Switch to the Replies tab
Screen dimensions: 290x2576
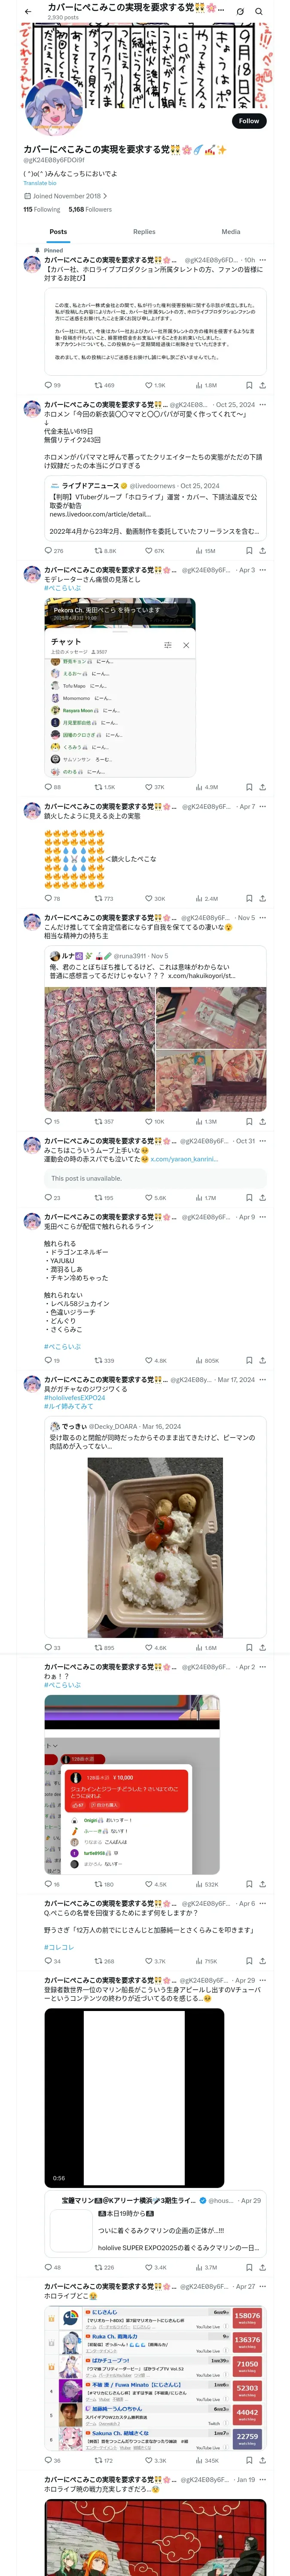(x=144, y=232)
